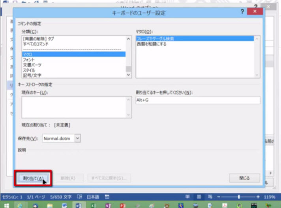Select フォント in the category list
Image resolution: width=281 pixels, height=208 pixels.
73,59
